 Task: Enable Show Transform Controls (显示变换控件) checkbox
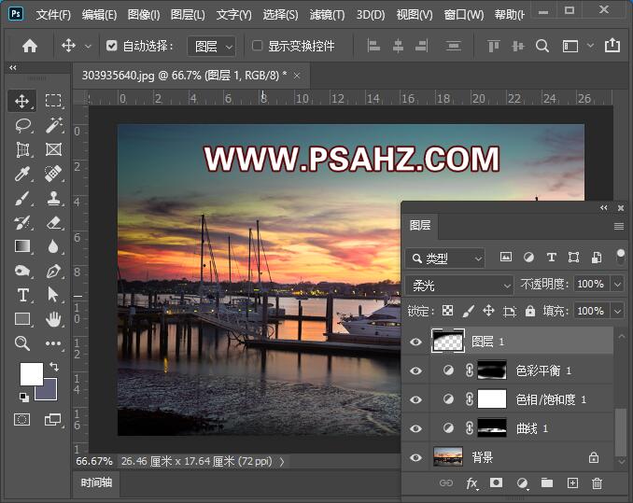coord(257,46)
